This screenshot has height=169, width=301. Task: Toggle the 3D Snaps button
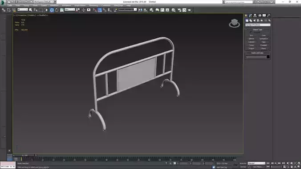click(95, 10)
